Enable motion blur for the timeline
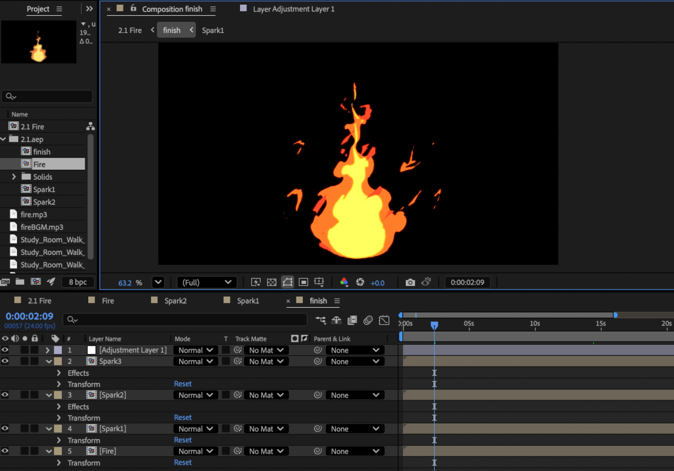Image resolution: width=674 pixels, height=471 pixels. pyautogui.click(x=368, y=320)
